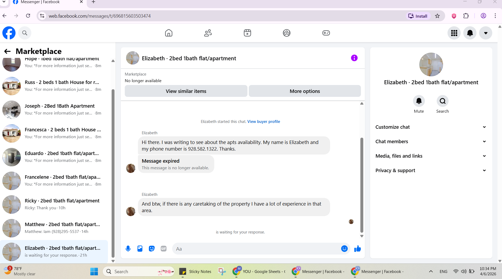Screen dimensions: 502x279
Task: Install the Facebook web app
Action: point(418,16)
